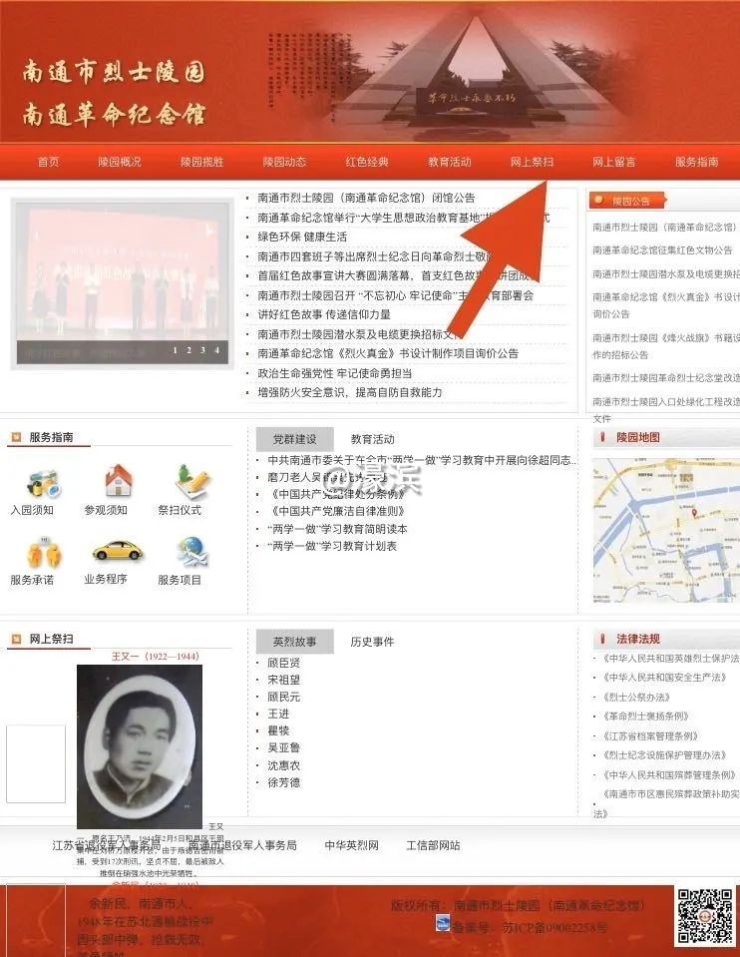Switch to the 教育活动 tab
Viewport: 740px width, 957px height.
(x=373, y=439)
